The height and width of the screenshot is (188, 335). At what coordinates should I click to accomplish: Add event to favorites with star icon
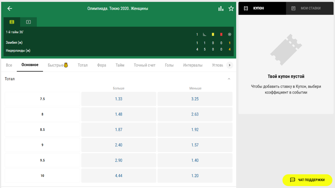231,9
